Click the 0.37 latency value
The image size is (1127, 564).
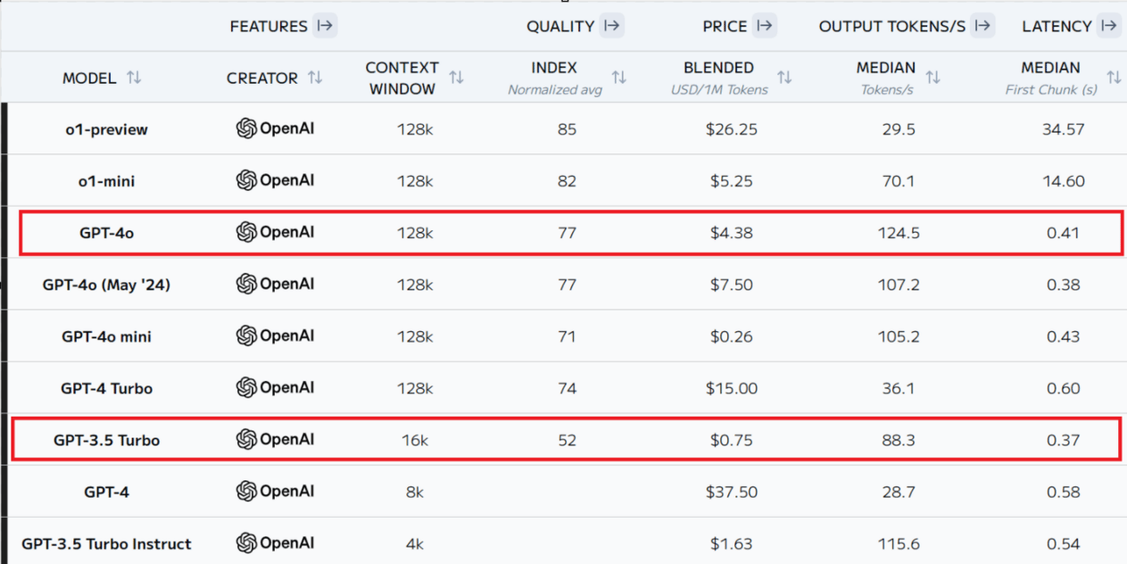coord(1063,440)
